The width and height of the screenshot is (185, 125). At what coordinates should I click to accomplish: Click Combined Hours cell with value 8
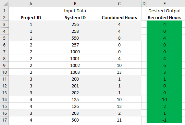click(119, 38)
